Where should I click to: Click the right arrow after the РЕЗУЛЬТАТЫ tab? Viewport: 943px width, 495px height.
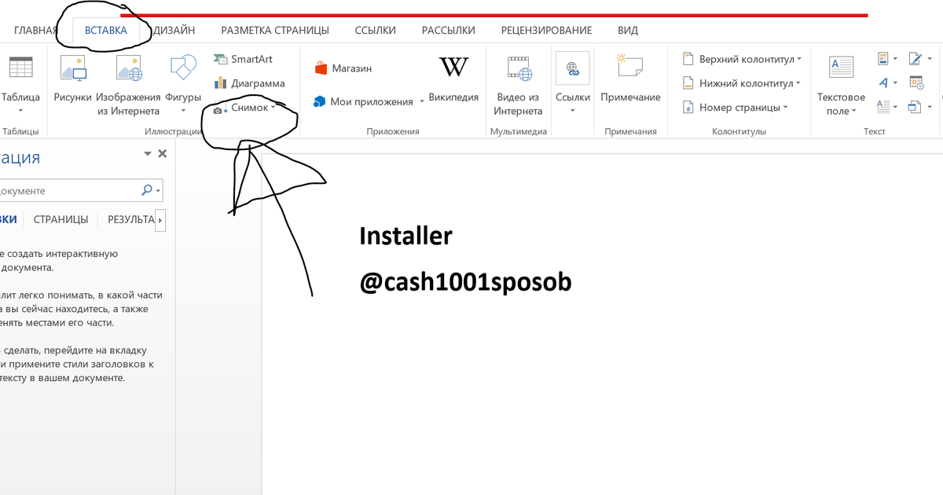pyautogui.click(x=161, y=221)
